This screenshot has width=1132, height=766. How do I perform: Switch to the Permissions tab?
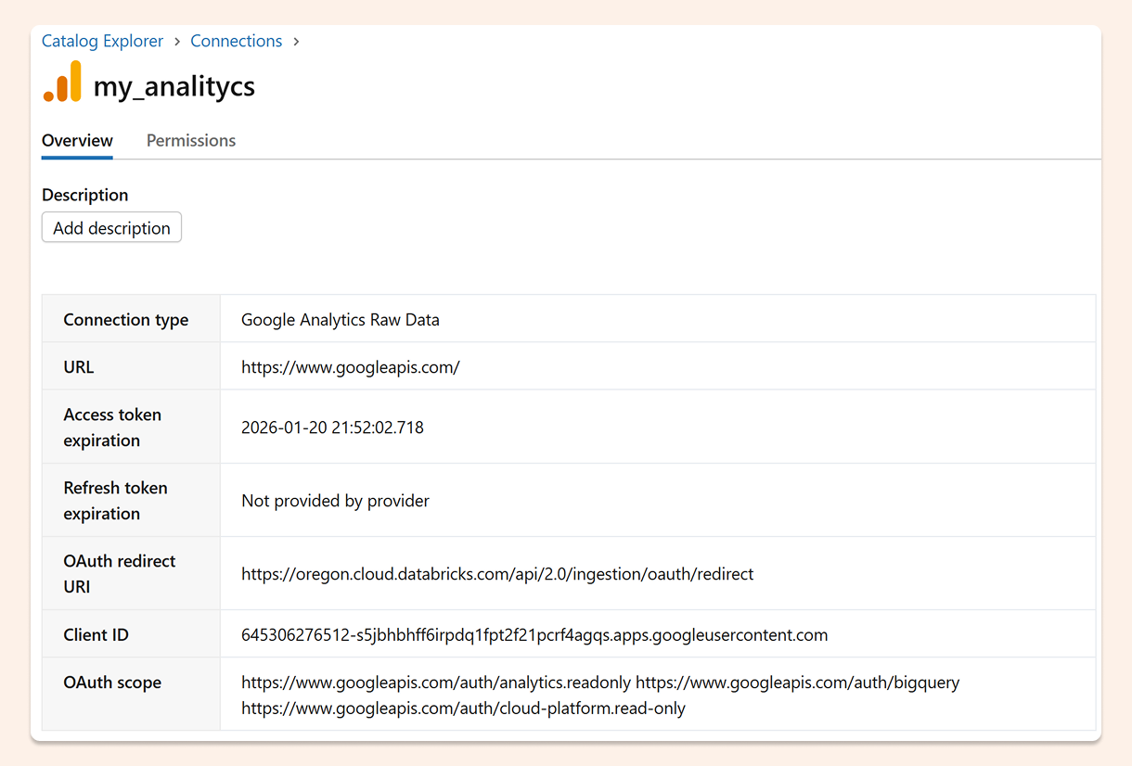pos(191,140)
